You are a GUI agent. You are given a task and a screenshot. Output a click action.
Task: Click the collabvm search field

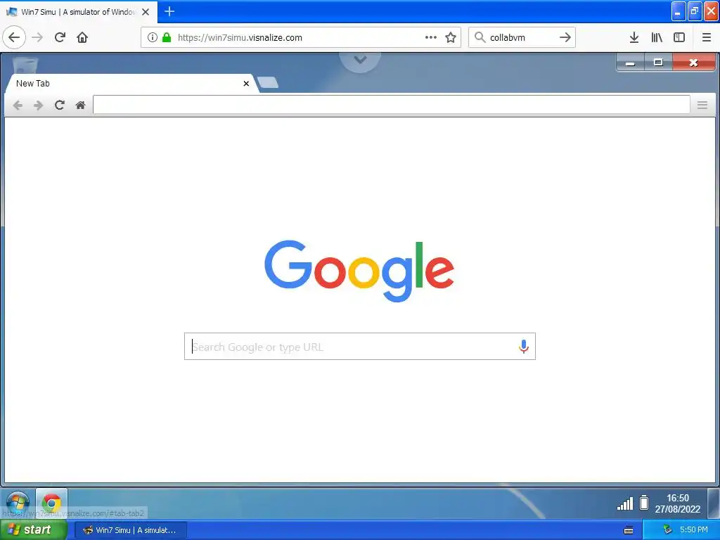pos(522,38)
